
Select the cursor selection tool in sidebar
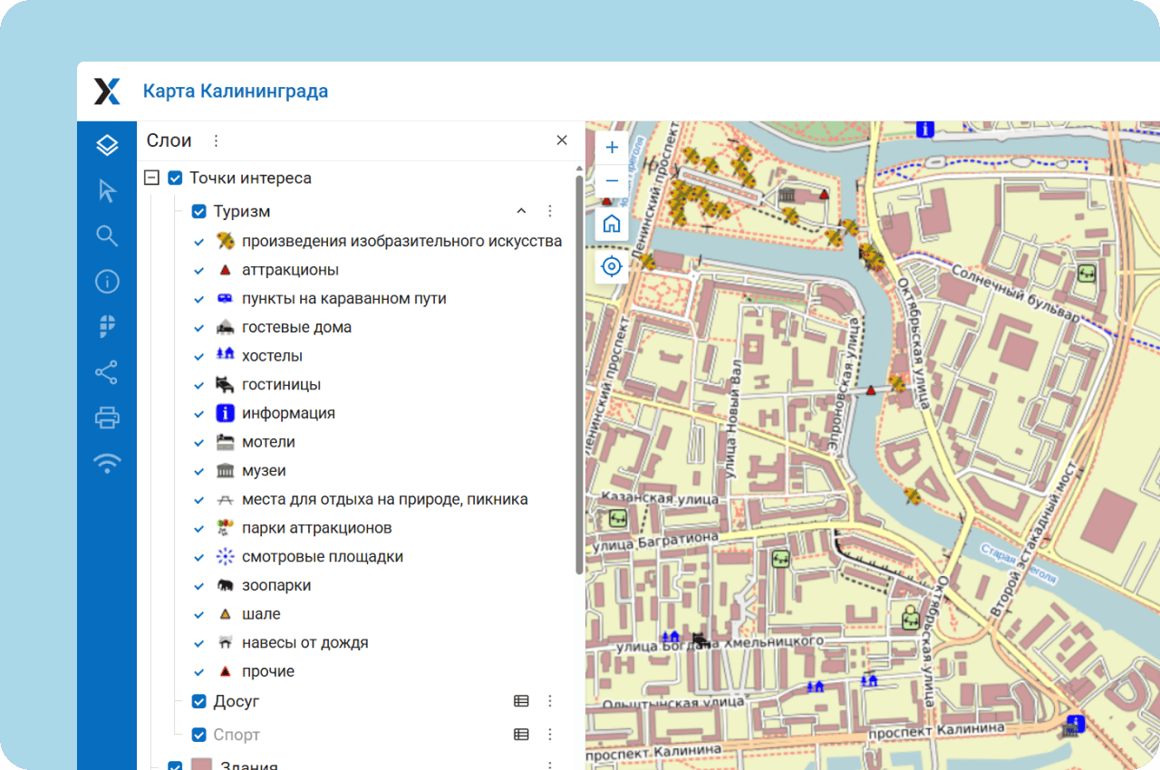(107, 190)
